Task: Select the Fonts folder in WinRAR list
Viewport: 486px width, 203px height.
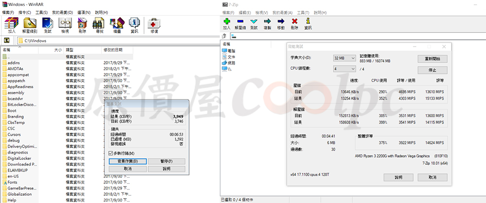Action: click(x=13, y=182)
